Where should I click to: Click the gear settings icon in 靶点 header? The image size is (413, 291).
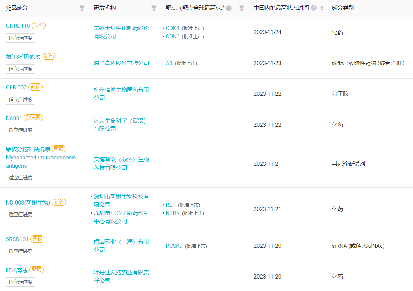coord(229,8)
